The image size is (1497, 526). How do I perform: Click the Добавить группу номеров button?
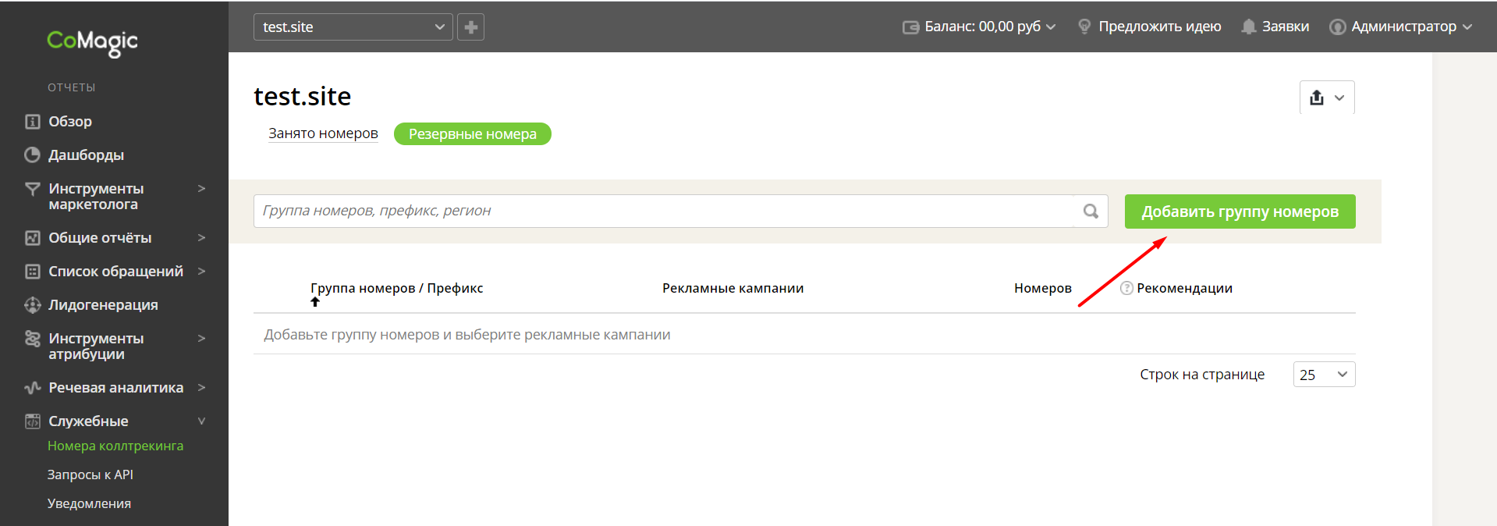click(1240, 211)
